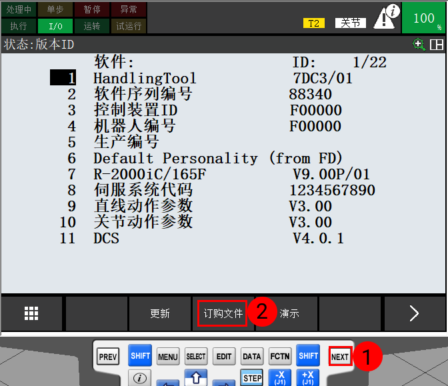Tap the up arrow key on keypad
The image size is (448, 386).
[196, 378]
